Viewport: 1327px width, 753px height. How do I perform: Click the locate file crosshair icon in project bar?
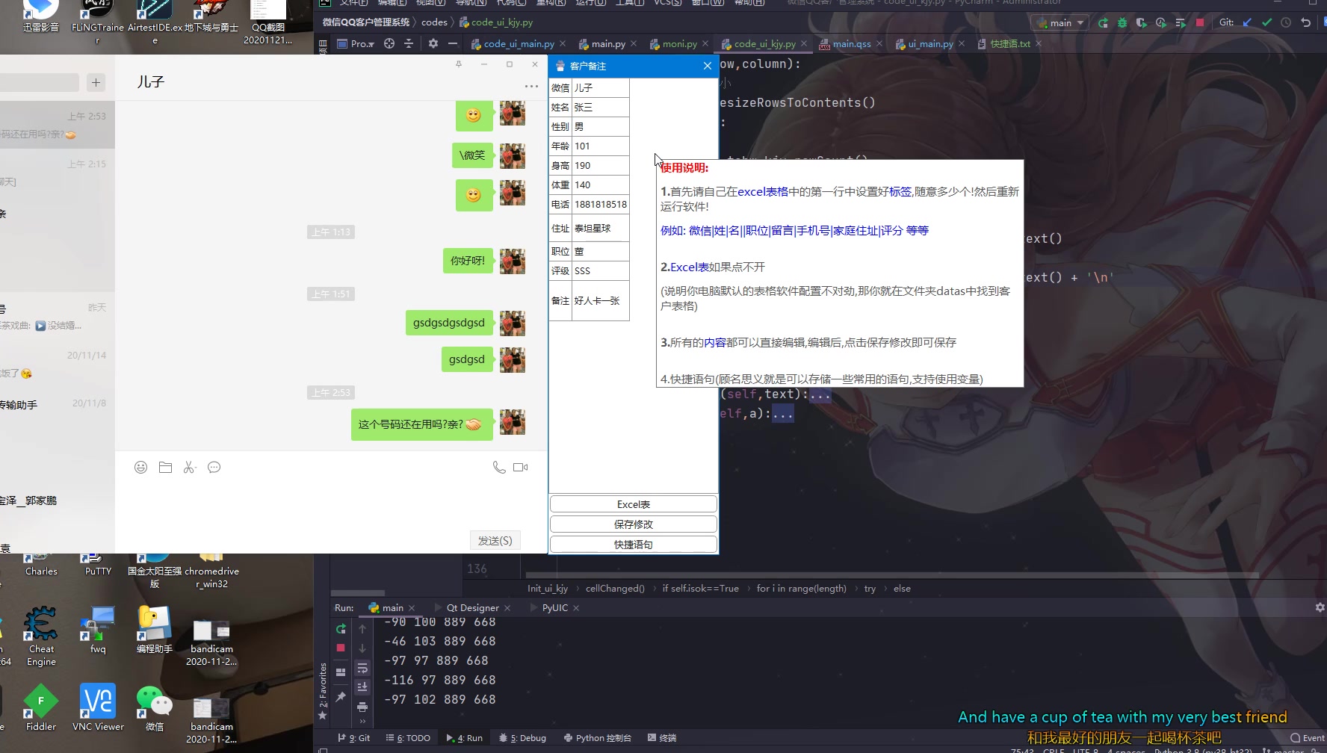(x=389, y=44)
